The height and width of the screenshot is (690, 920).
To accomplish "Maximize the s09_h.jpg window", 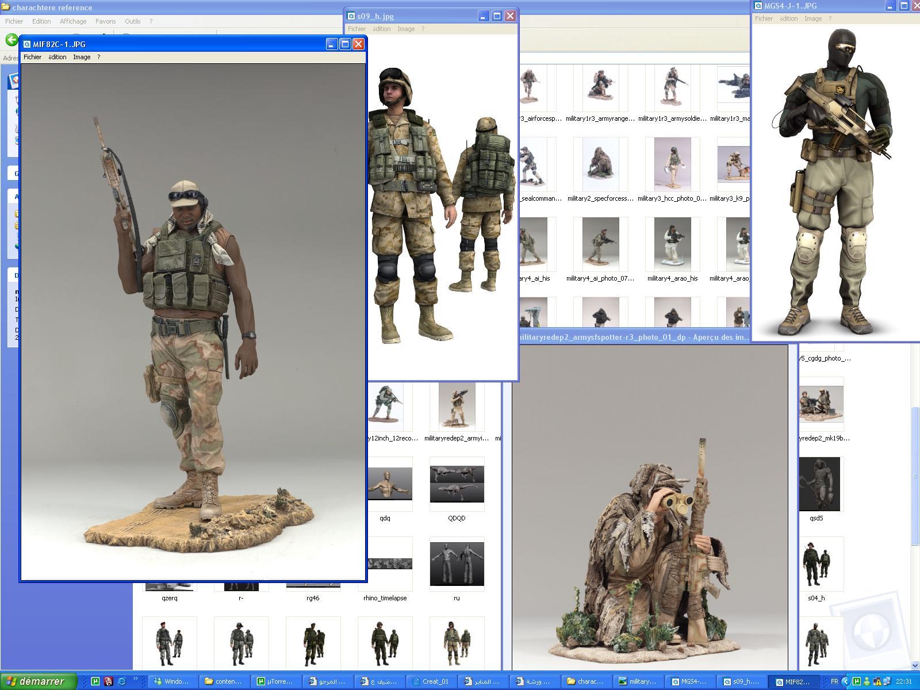I will pyautogui.click(x=496, y=16).
